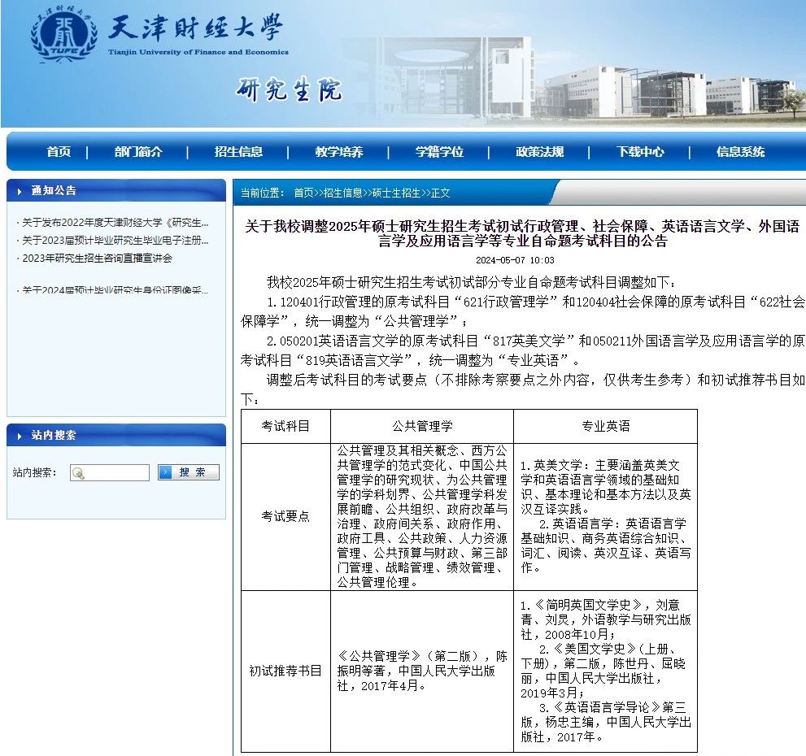The height and width of the screenshot is (756, 806).
Task: Click the article publish time 2024-05-07 10:03
Action: [x=515, y=260]
